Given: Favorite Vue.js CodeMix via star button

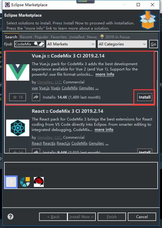Looking at the screenshot, I should 18,97.
